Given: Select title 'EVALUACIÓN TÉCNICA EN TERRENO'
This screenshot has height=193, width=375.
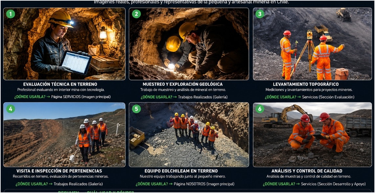Looking at the screenshot, I should coord(60,84).
